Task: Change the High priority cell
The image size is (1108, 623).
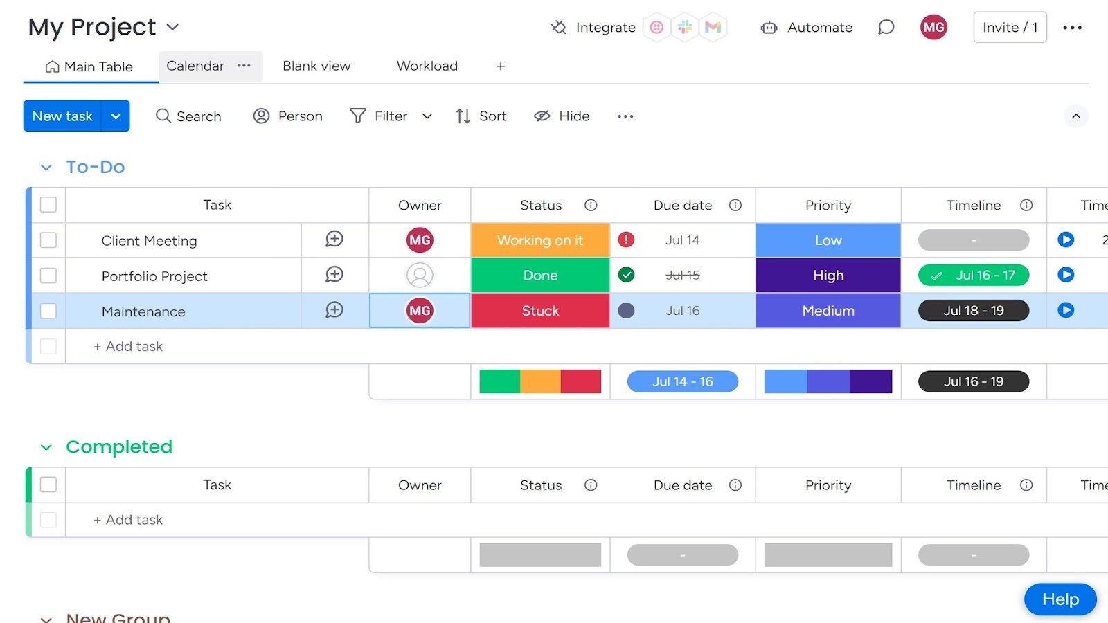Action: click(x=828, y=276)
